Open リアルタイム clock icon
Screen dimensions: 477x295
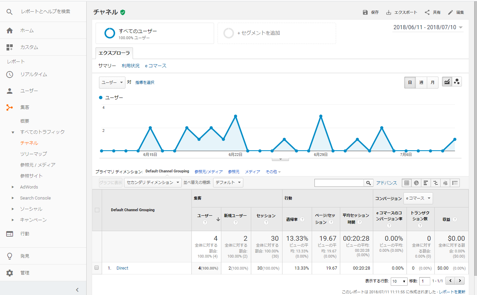coord(10,75)
